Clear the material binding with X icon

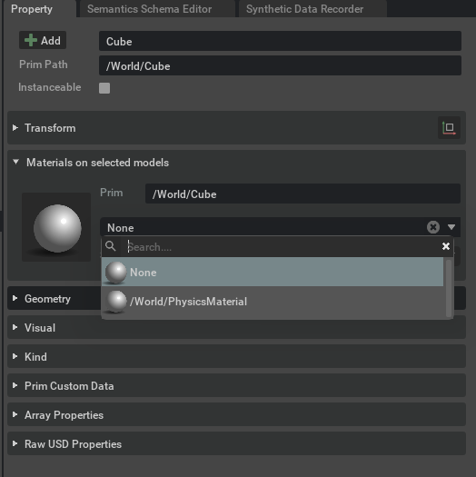click(433, 227)
